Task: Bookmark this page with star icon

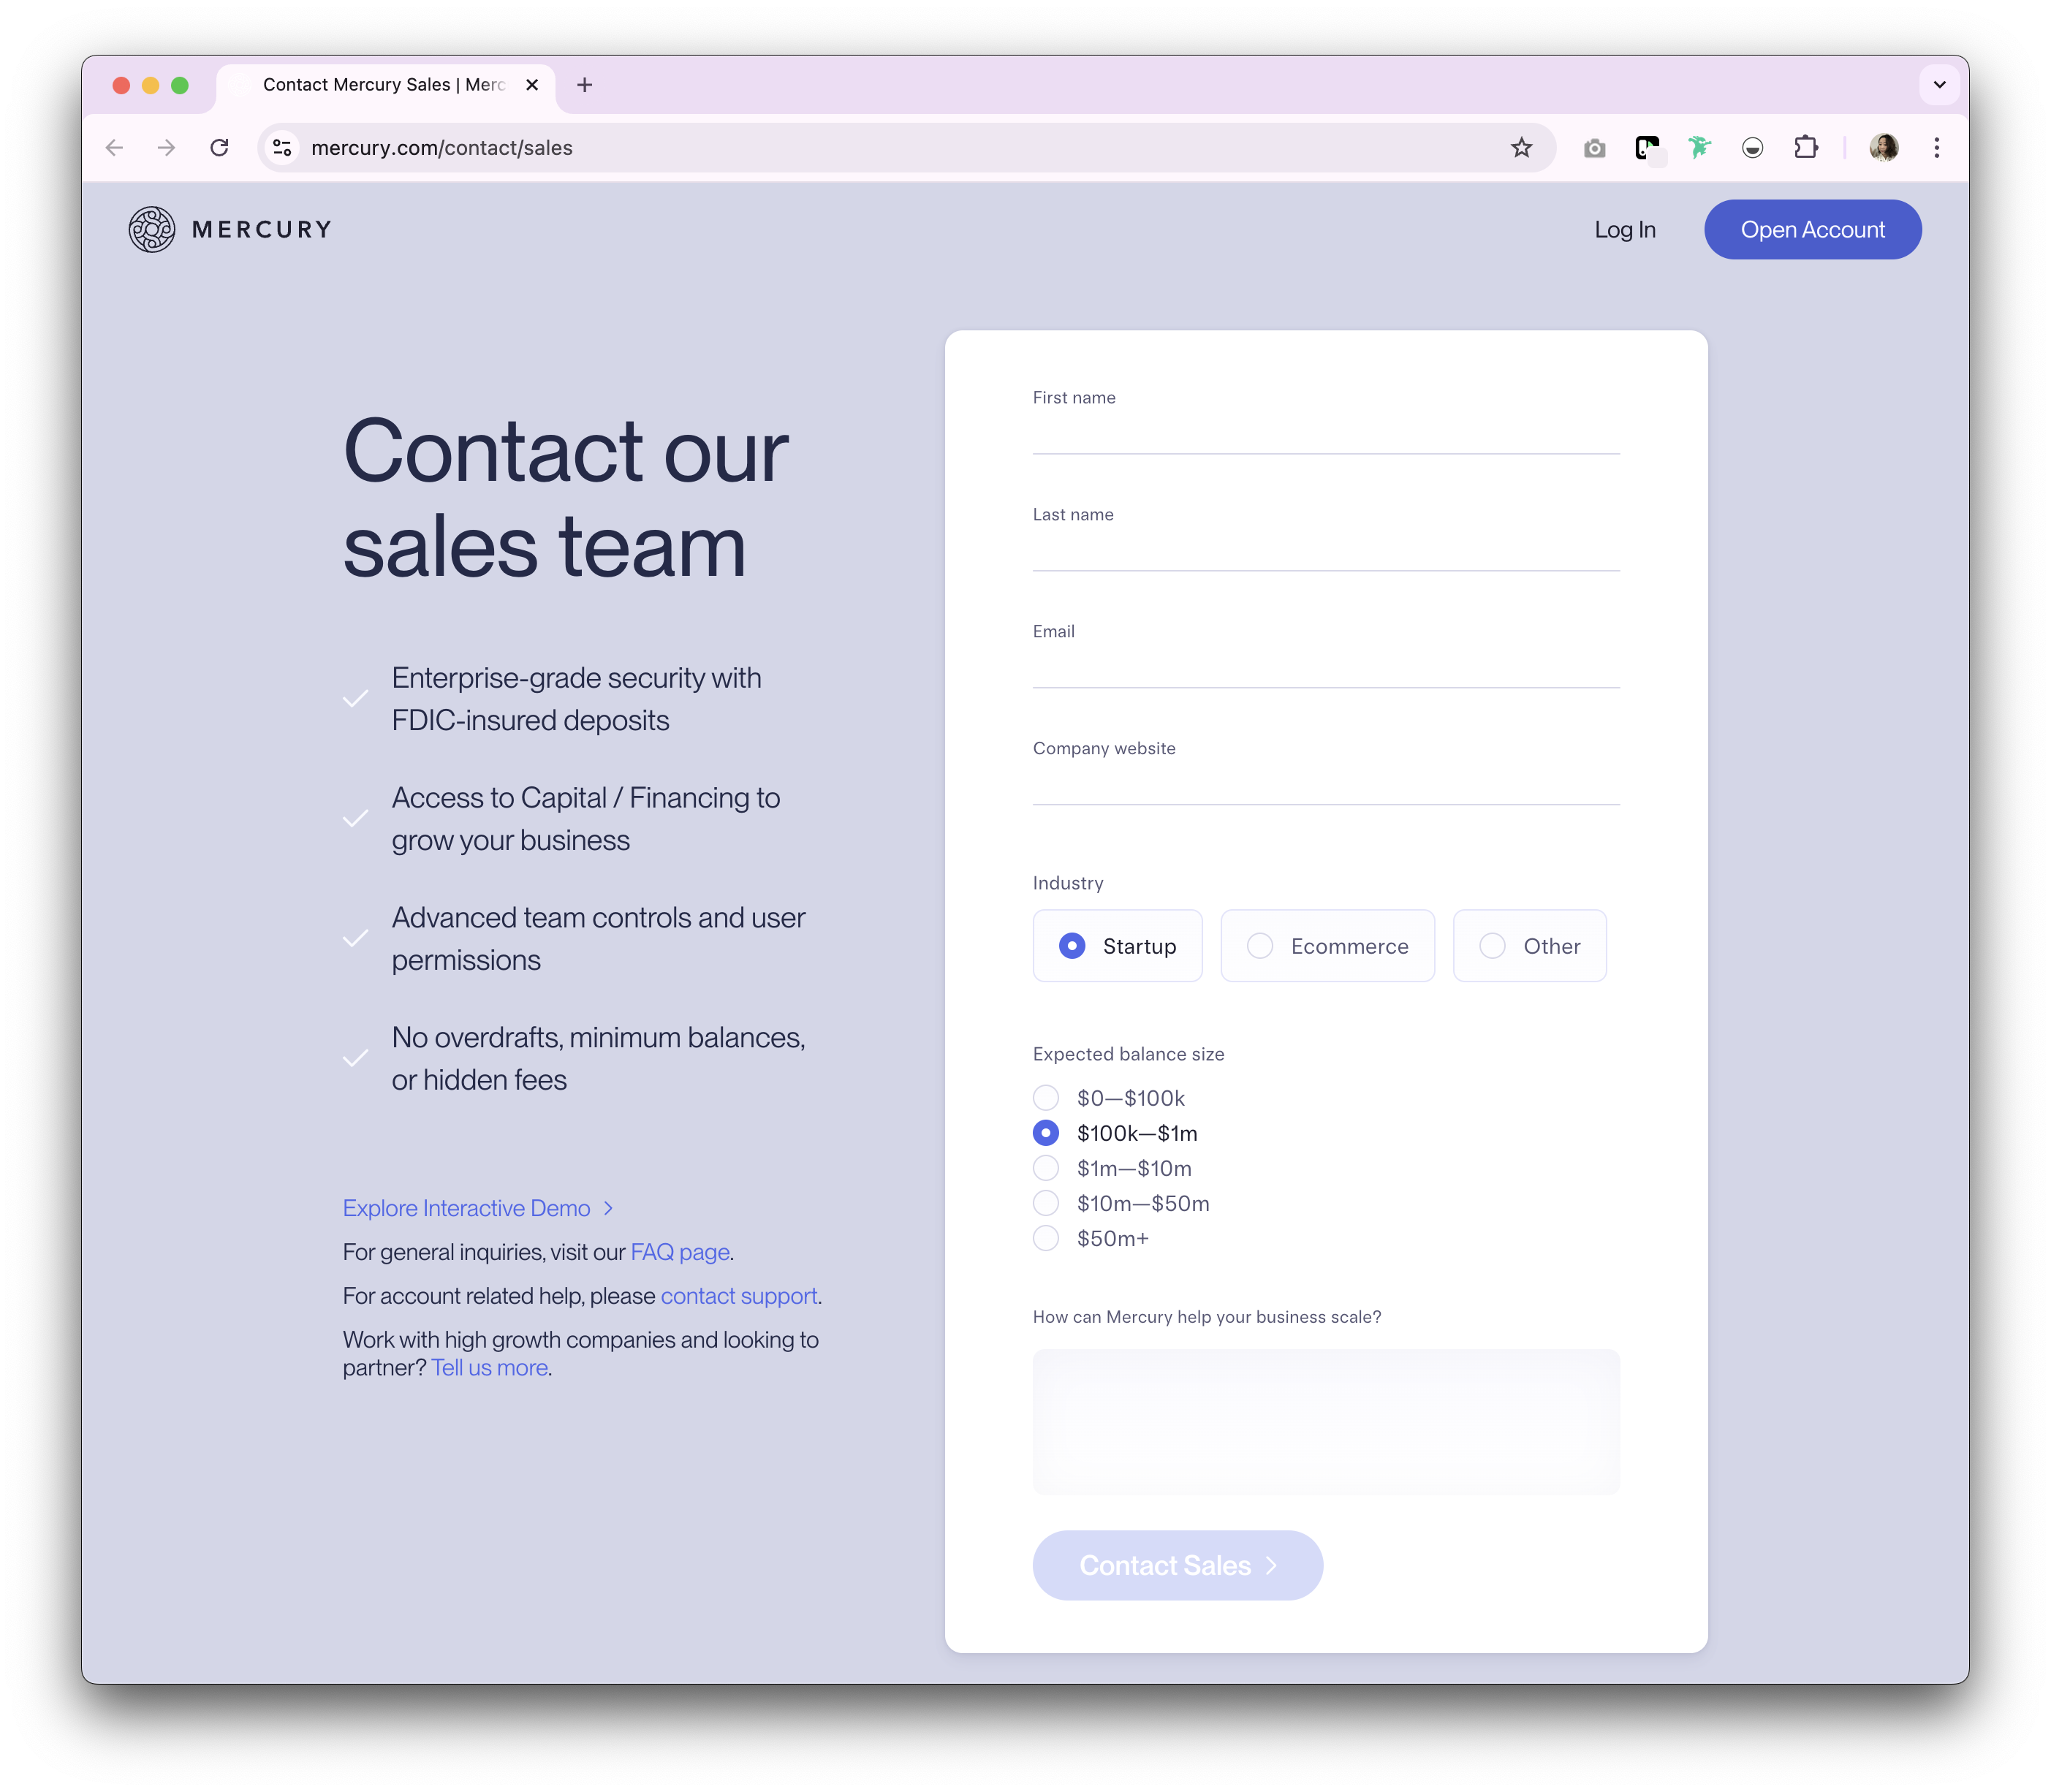Action: click(1521, 148)
